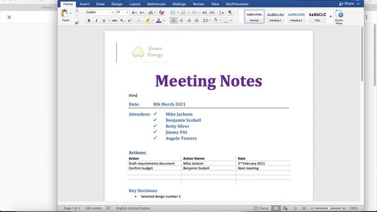The height and width of the screenshot is (212, 377).
Task: Sort text with the A-Z sort icon
Action: click(x=221, y=12)
